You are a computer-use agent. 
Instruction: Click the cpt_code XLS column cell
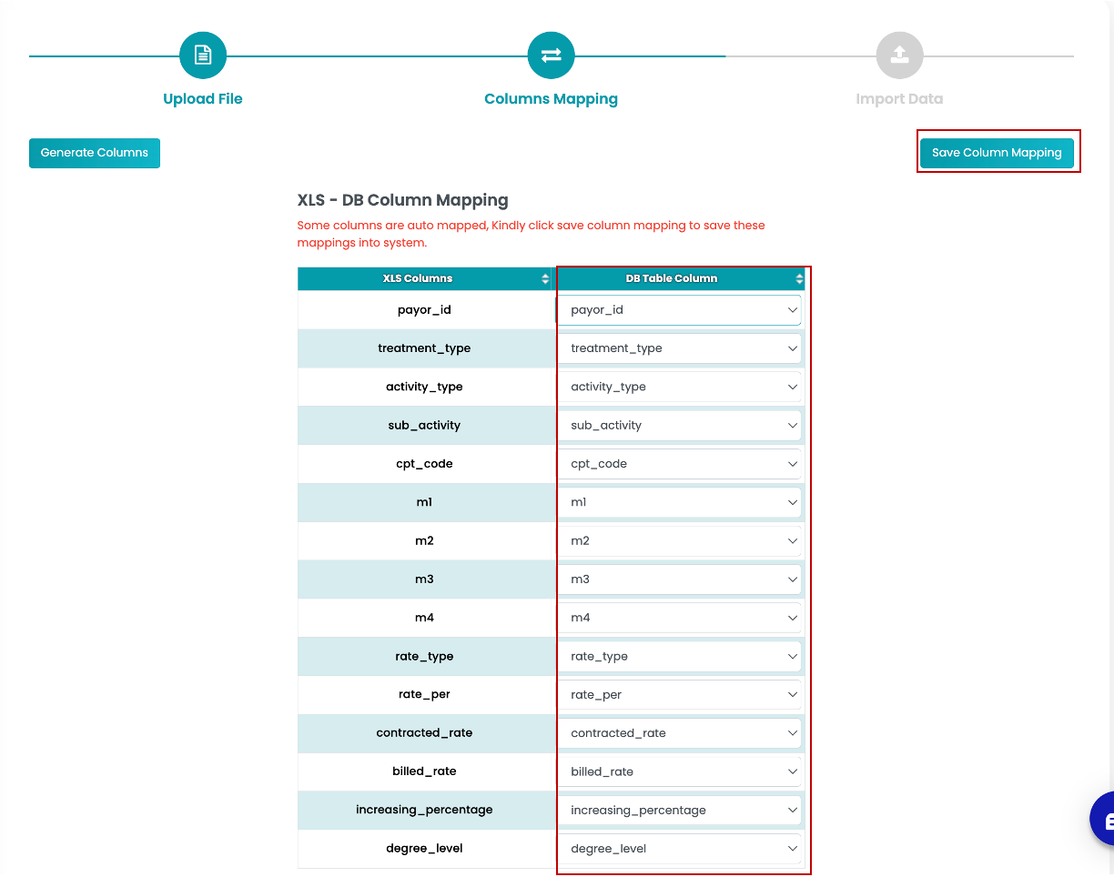[x=425, y=464]
